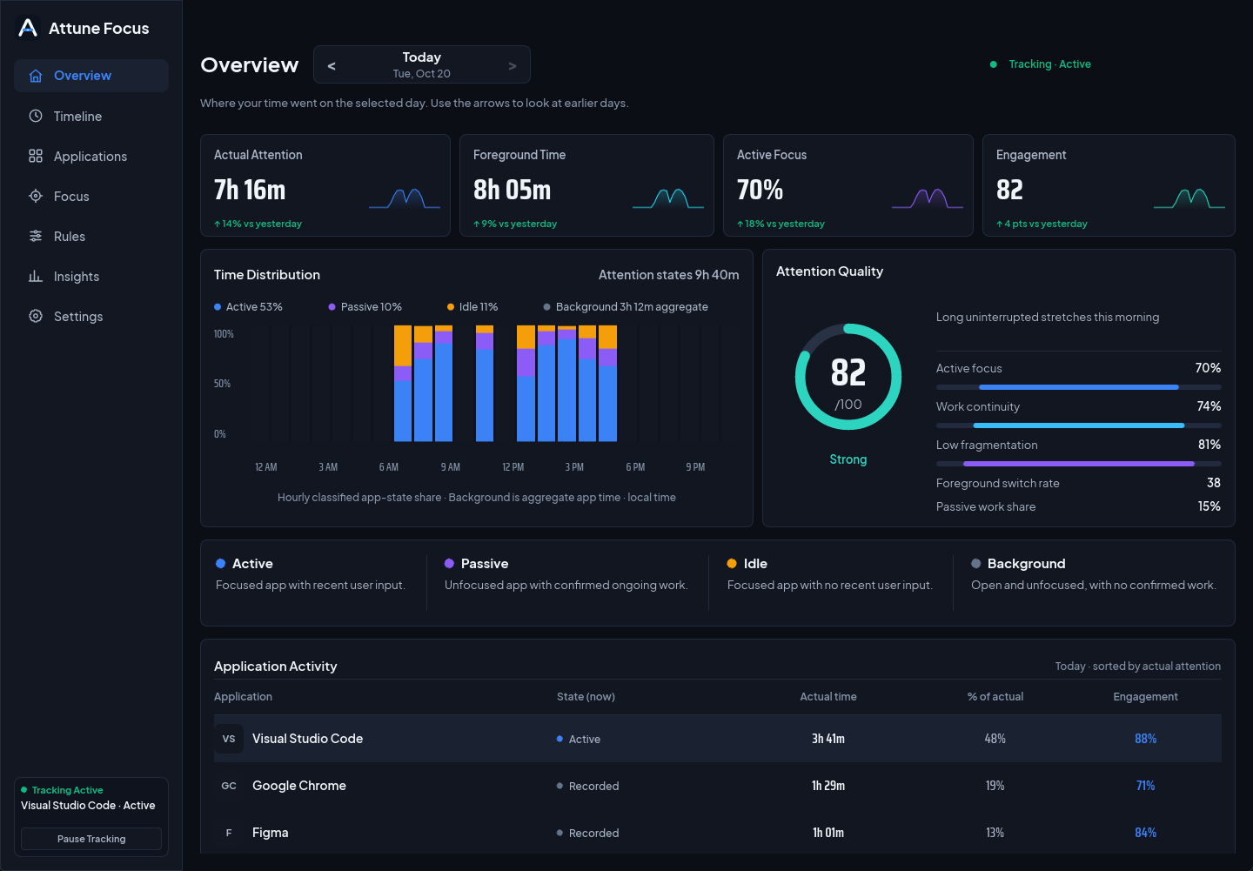1253x871 pixels.
Task: Select the Today date label
Action: [x=422, y=57]
